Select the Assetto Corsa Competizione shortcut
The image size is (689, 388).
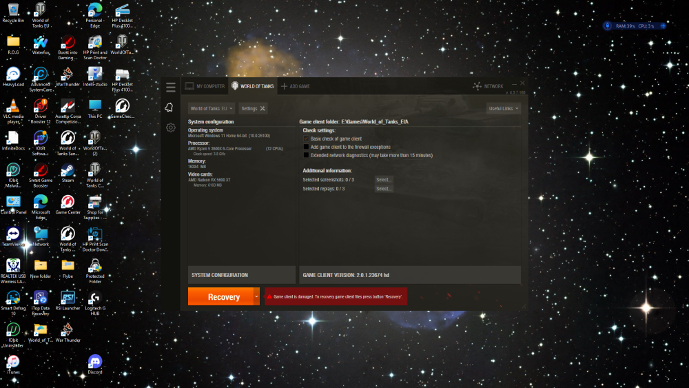point(68,112)
